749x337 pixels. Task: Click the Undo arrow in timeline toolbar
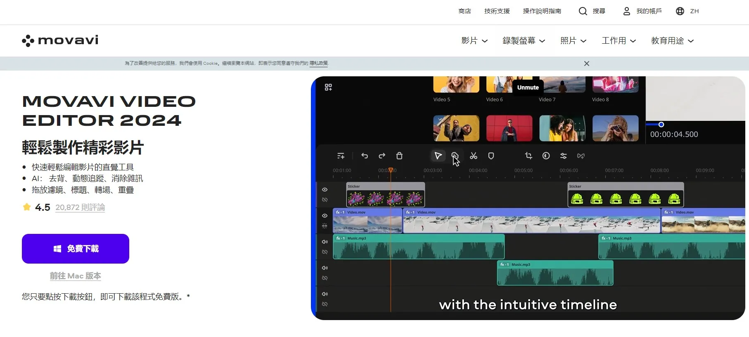pyautogui.click(x=365, y=156)
